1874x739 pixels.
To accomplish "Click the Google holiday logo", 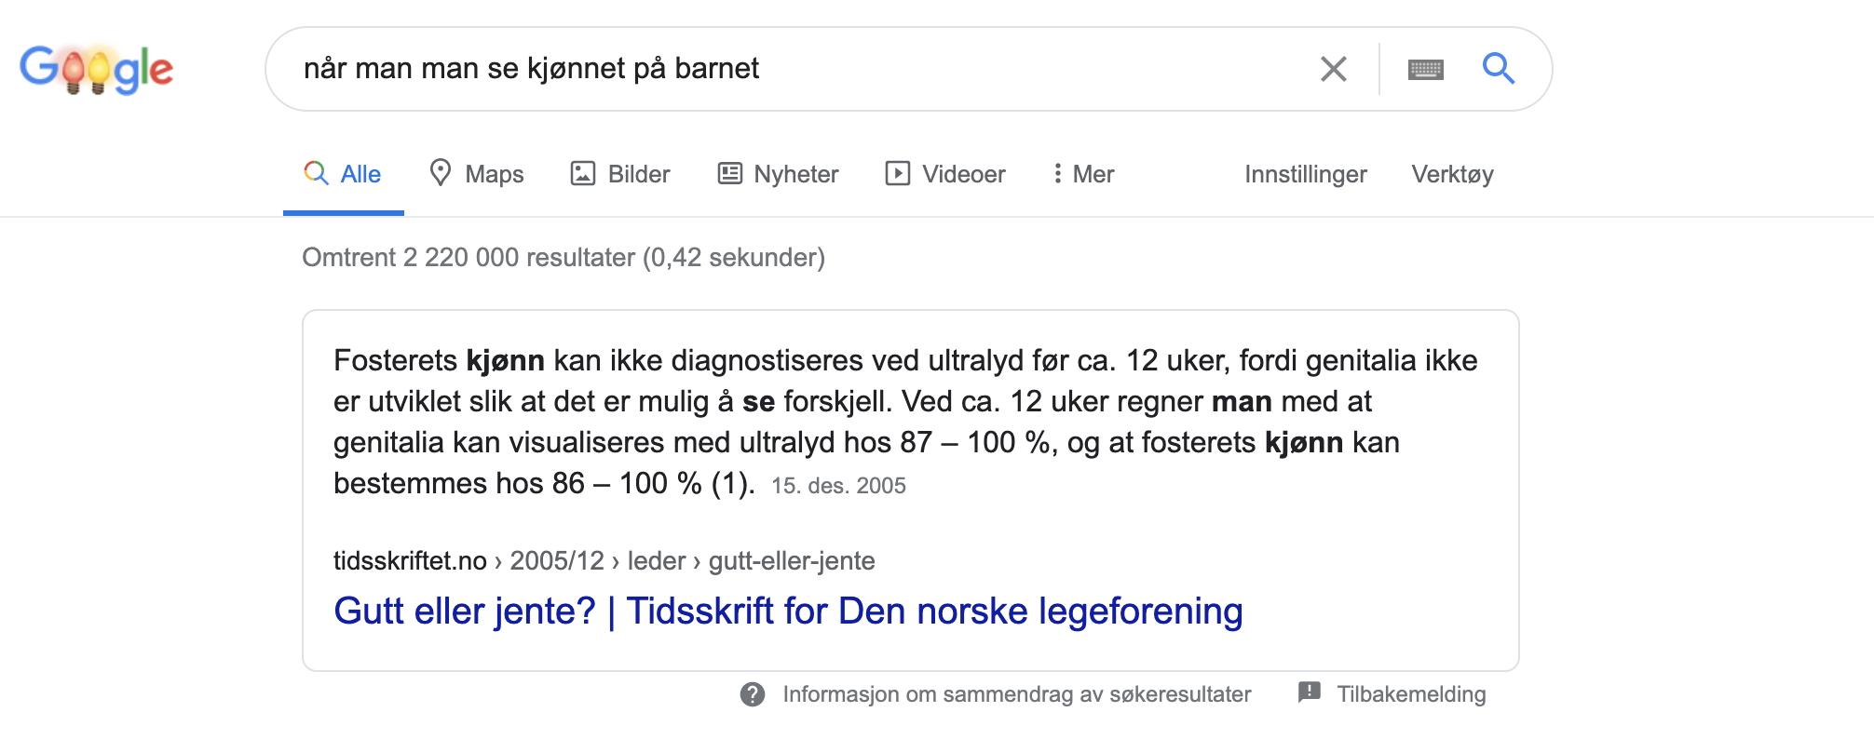I will [97, 69].
